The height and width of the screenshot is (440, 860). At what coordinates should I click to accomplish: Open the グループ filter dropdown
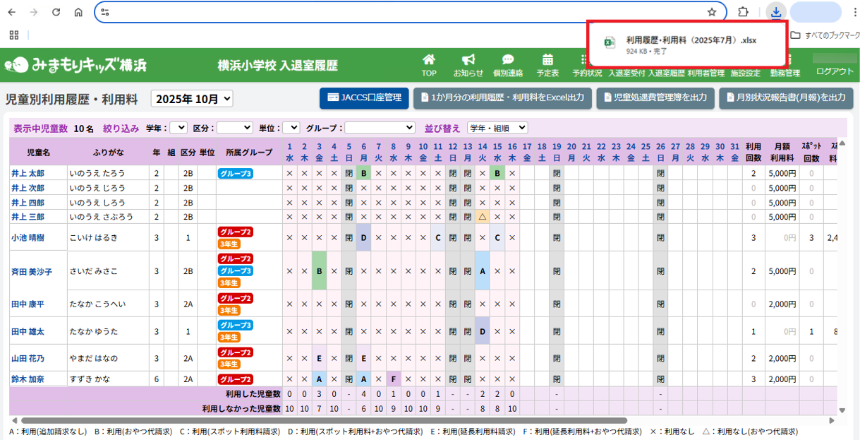[x=380, y=128]
